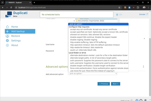This screenshot has width=151, height=101.
Task: Choose disable-length-verification option
Action: coord(93,66)
